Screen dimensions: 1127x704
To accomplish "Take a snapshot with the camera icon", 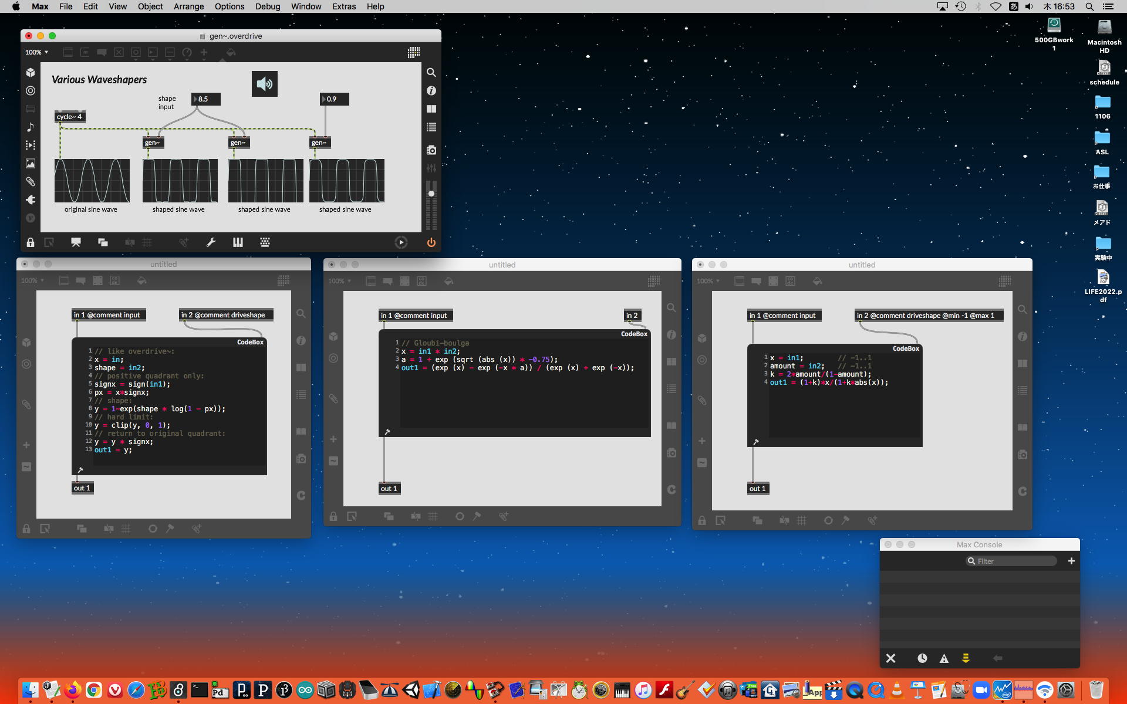I will pos(431,150).
